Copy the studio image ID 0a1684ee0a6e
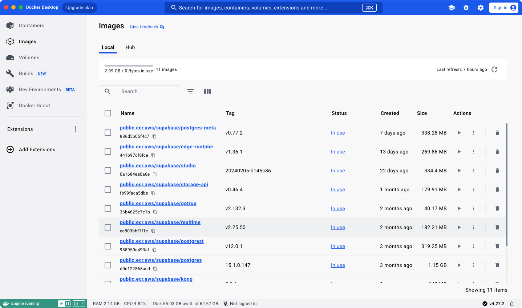 click(155, 174)
